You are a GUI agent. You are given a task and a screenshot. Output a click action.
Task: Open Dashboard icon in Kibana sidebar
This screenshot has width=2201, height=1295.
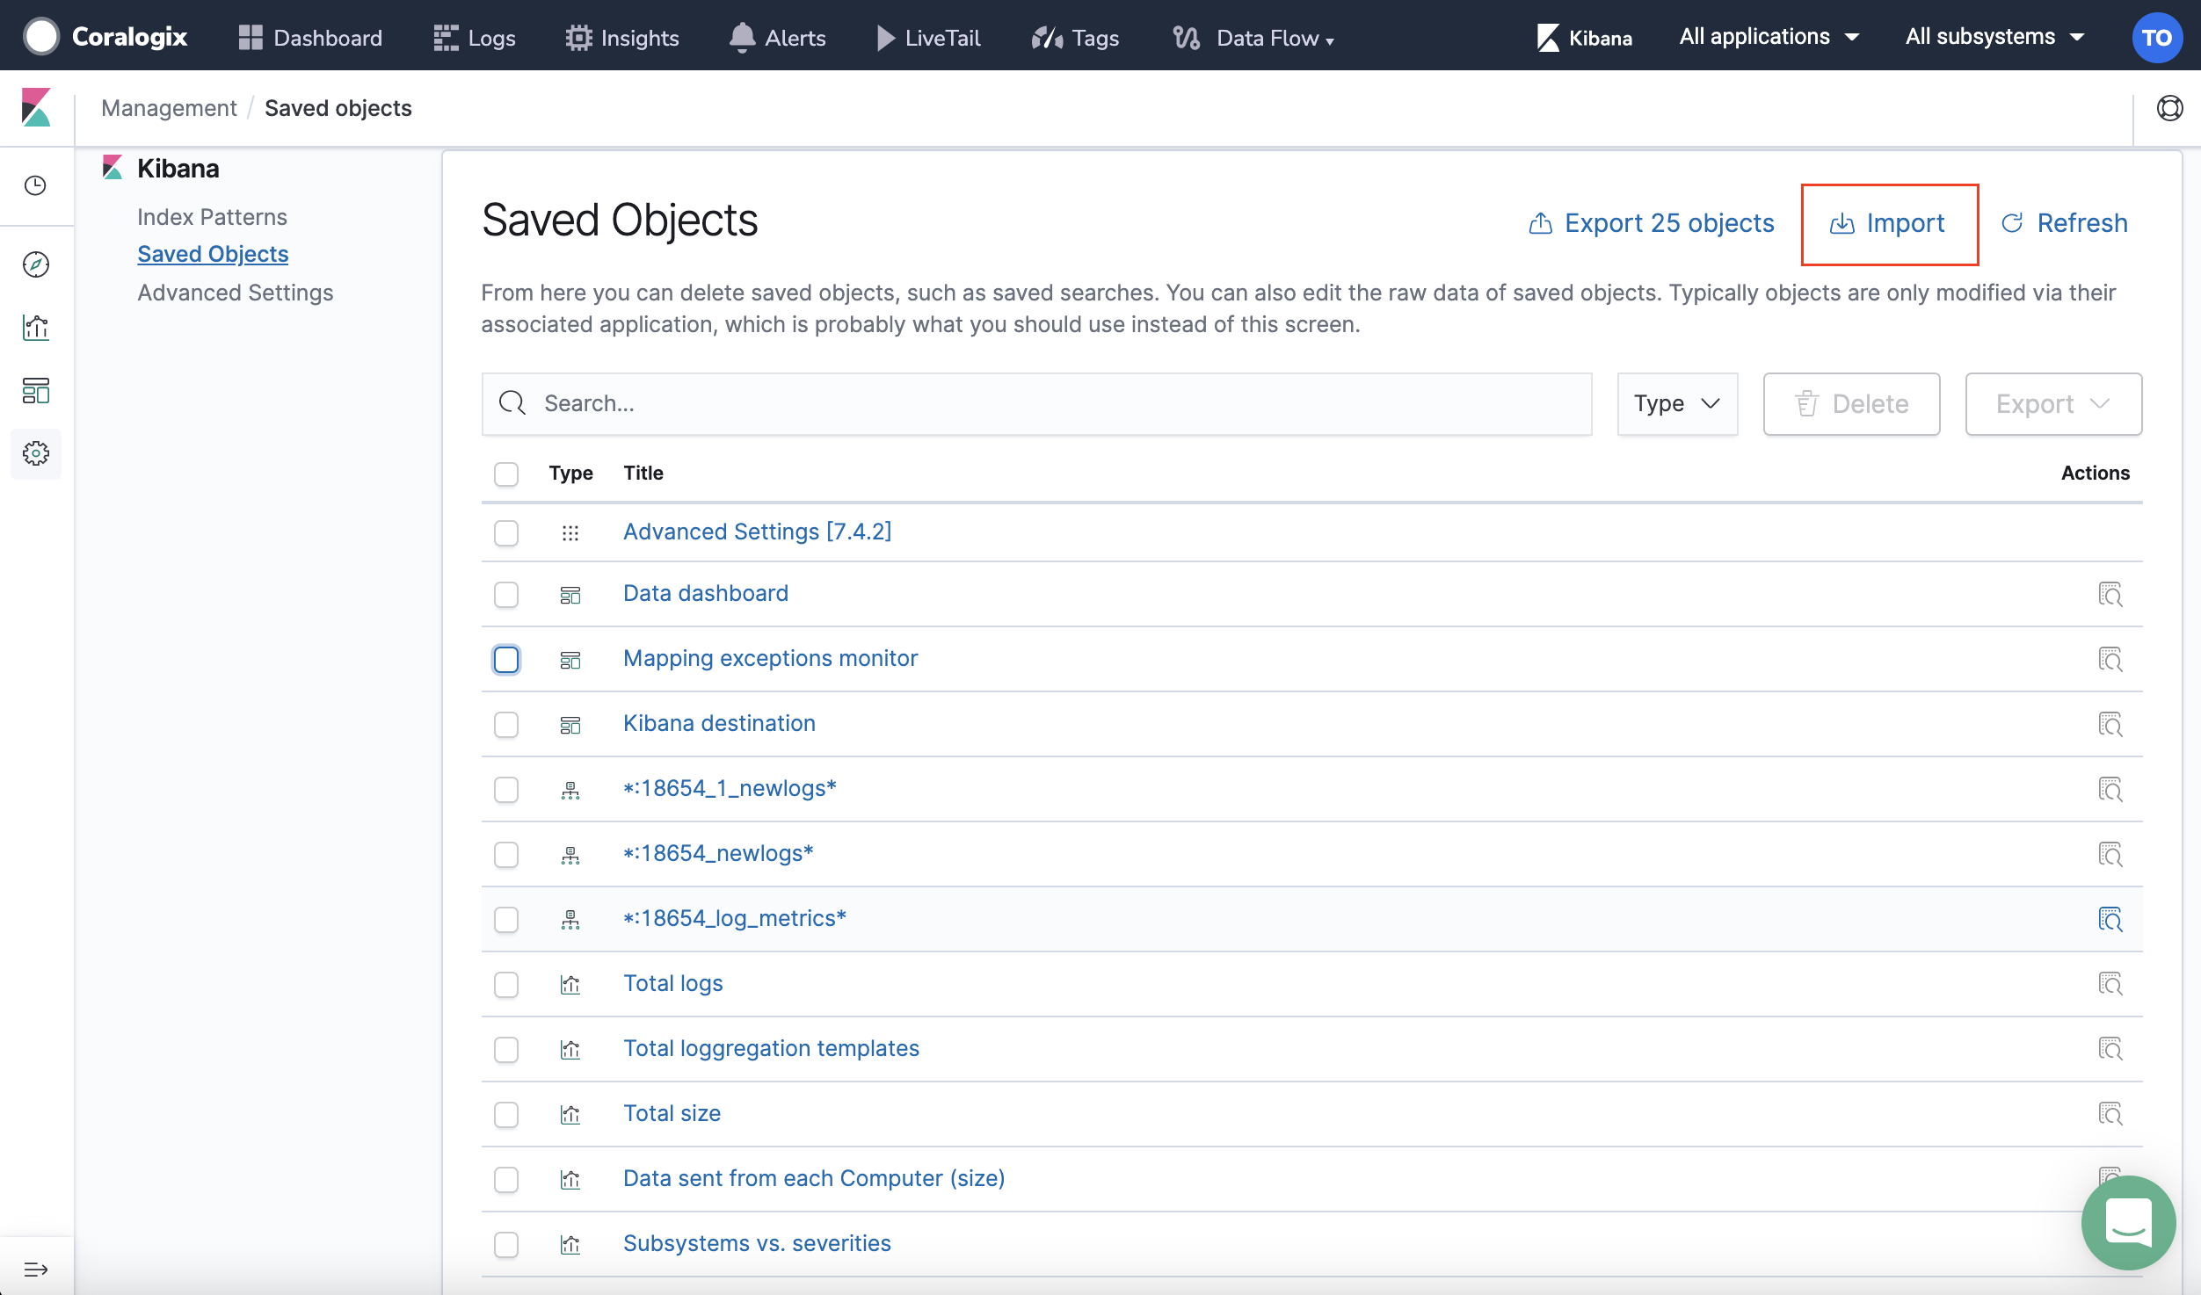pyautogui.click(x=36, y=391)
